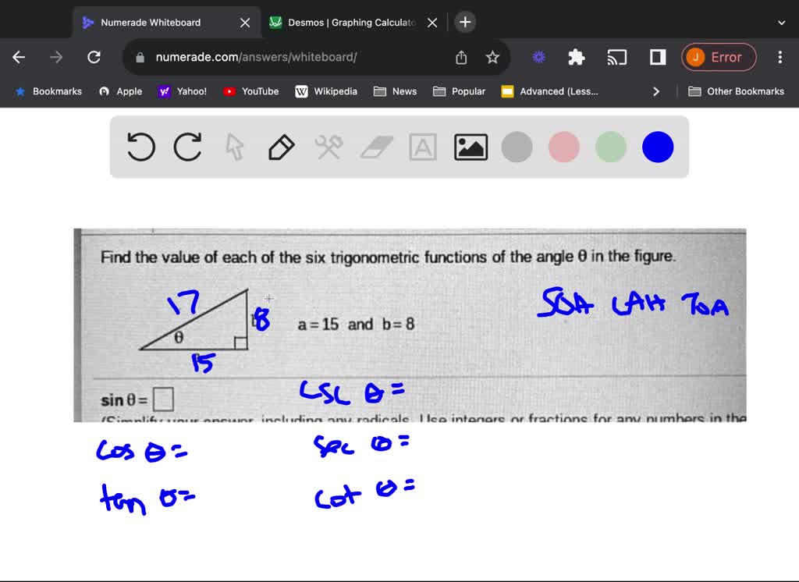799x582 pixels.
Task: Click the insert image icon
Action: click(x=470, y=147)
